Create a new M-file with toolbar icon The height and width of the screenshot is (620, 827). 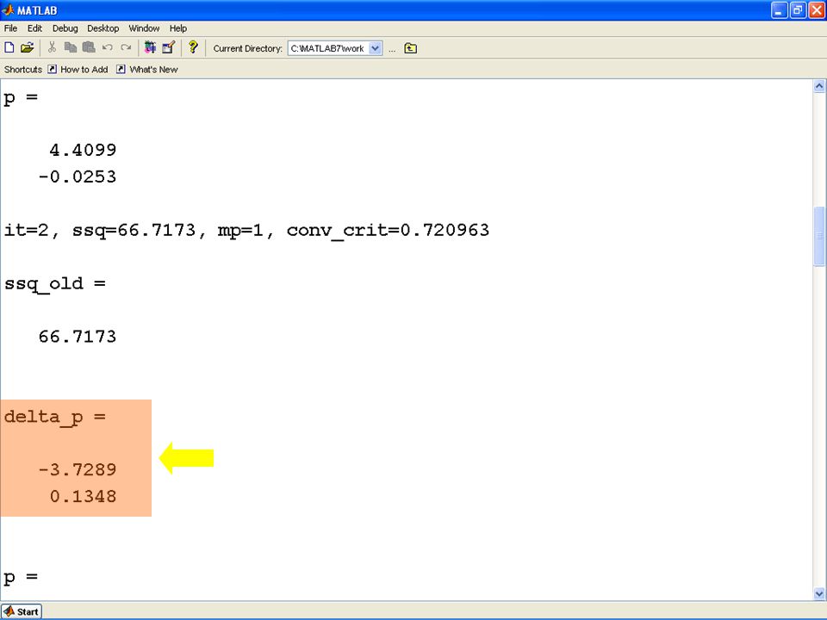(x=9, y=48)
